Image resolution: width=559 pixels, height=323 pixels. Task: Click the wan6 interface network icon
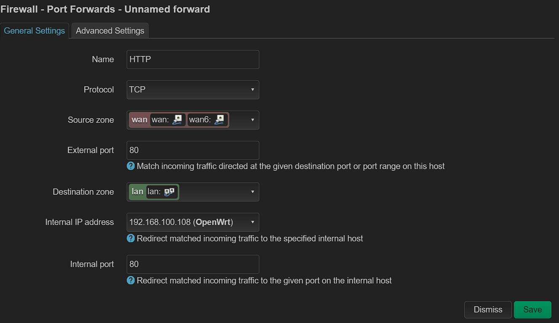[x=219, y=120]
